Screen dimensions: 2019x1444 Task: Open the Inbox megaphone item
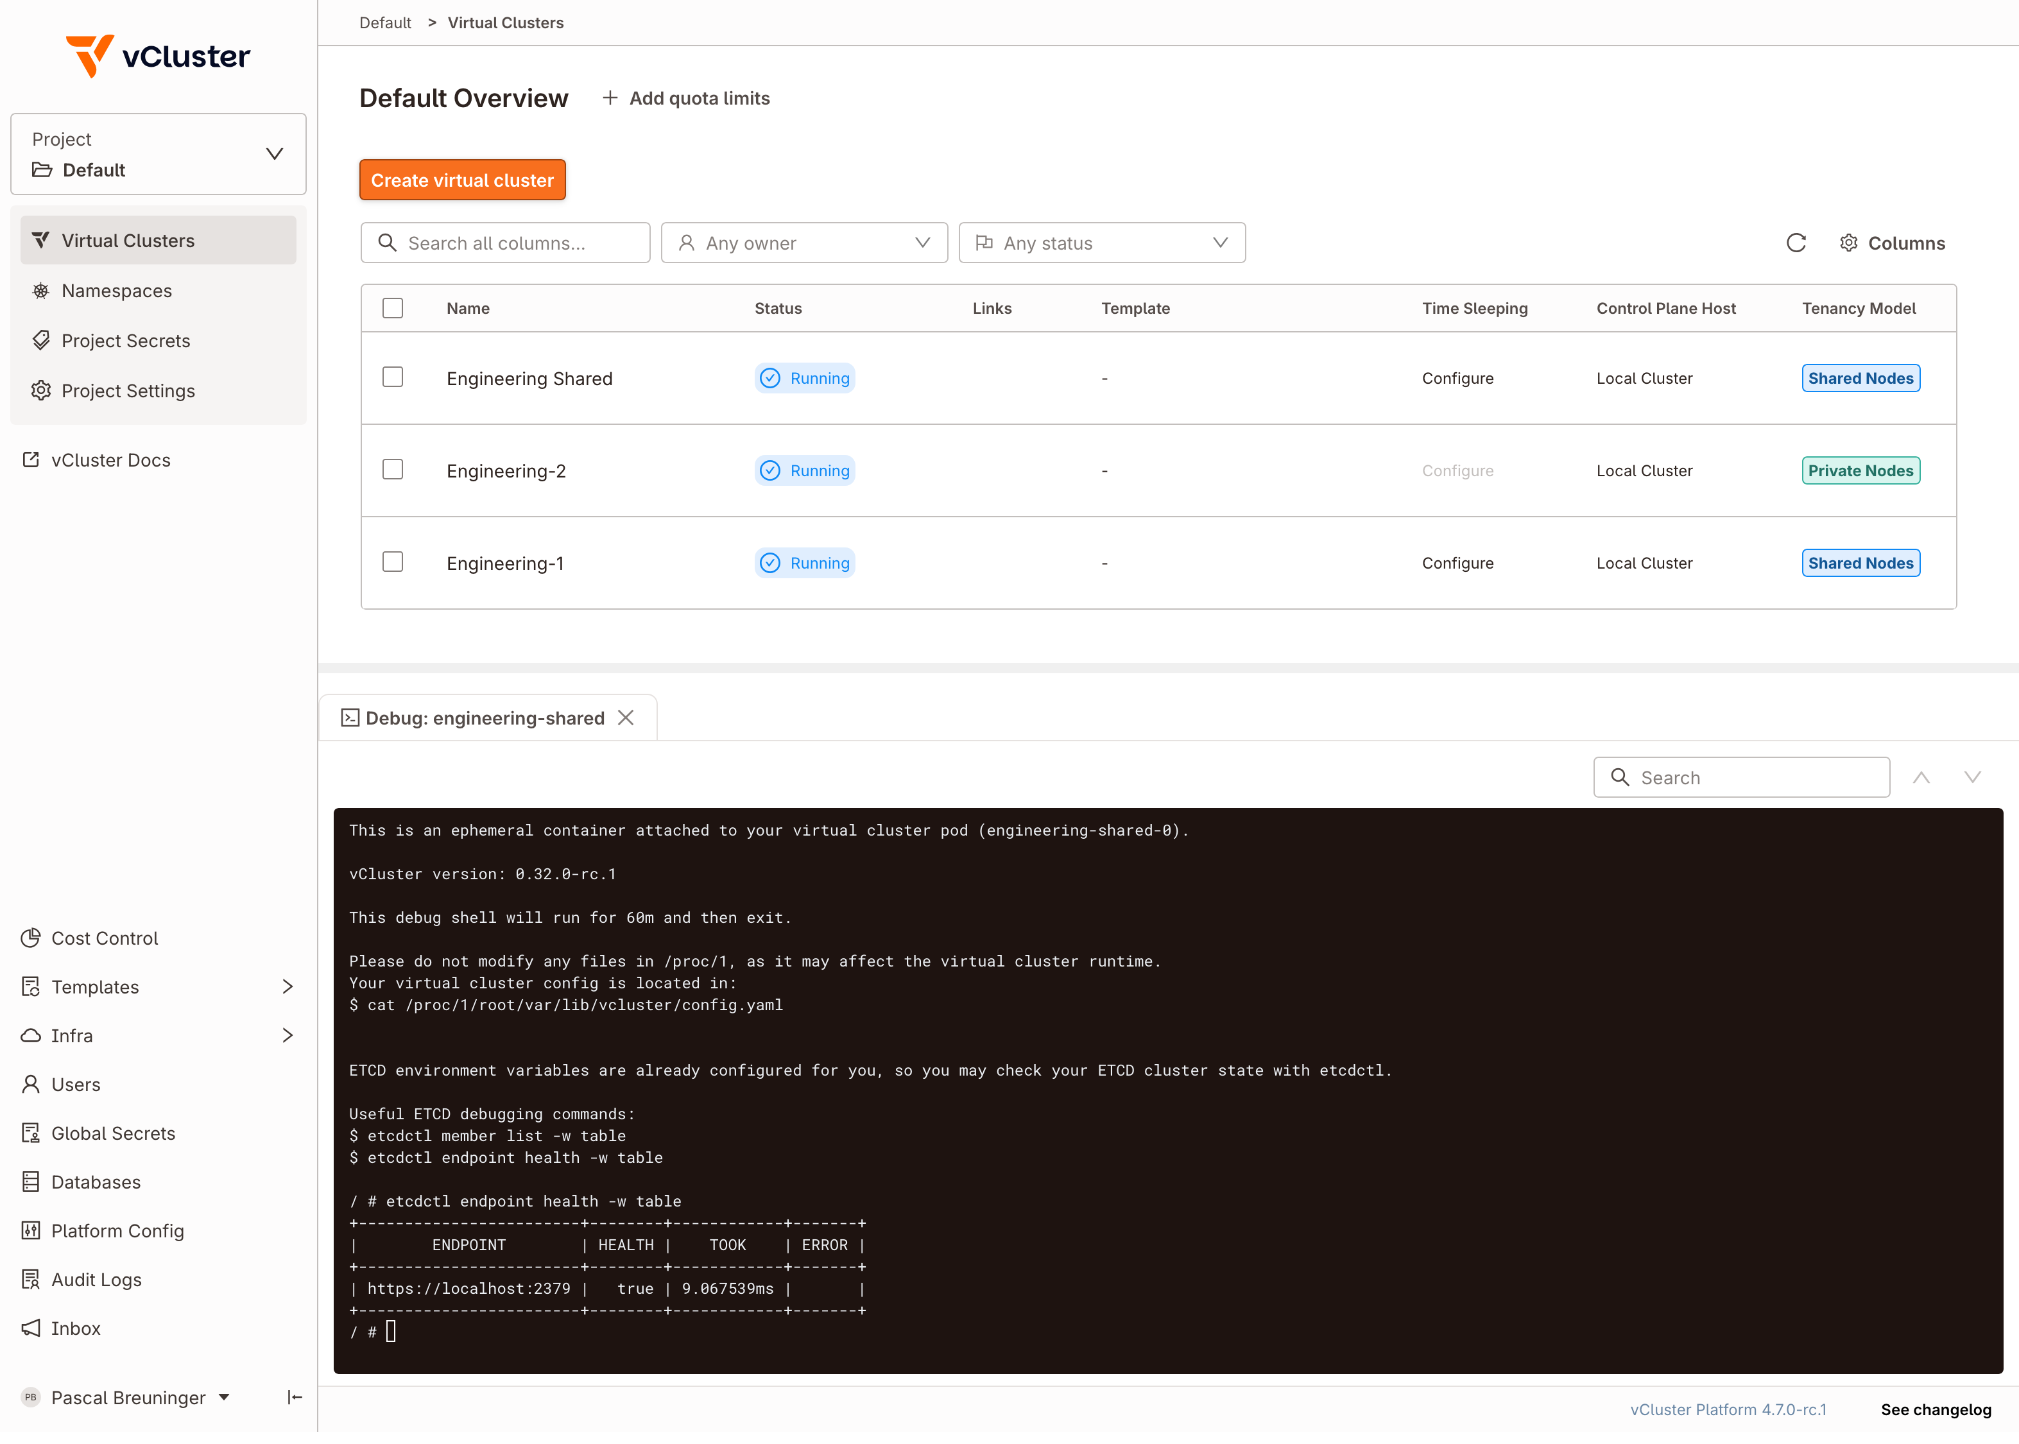click(x=76, y=1328)
